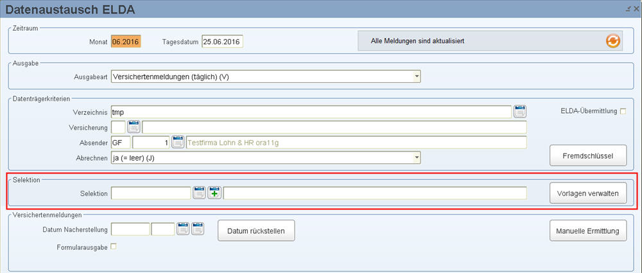Focus the Verzeichnis field containing tmp

click(x=311, y=112)
